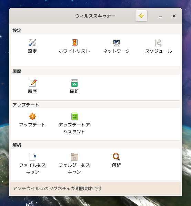Open the 設定 wrench and screwdriver icon
The image size is (191, 206).
pyautogui.click(x=32, y=43)
